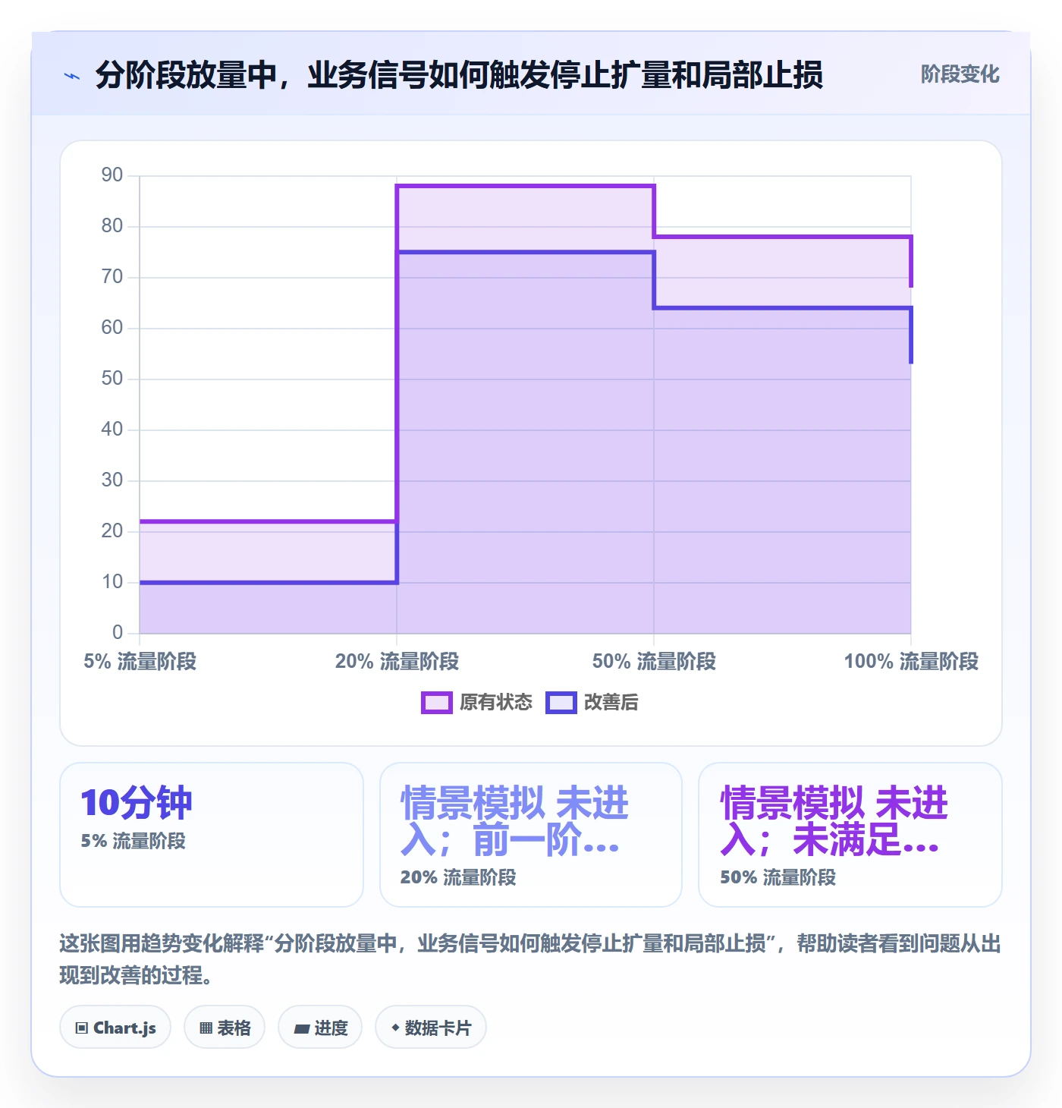Screen dimensions: 1062x1108
Task: Click the 5% 流量阶段 caption under 10分钟
Action: click(x=134, y=841)
